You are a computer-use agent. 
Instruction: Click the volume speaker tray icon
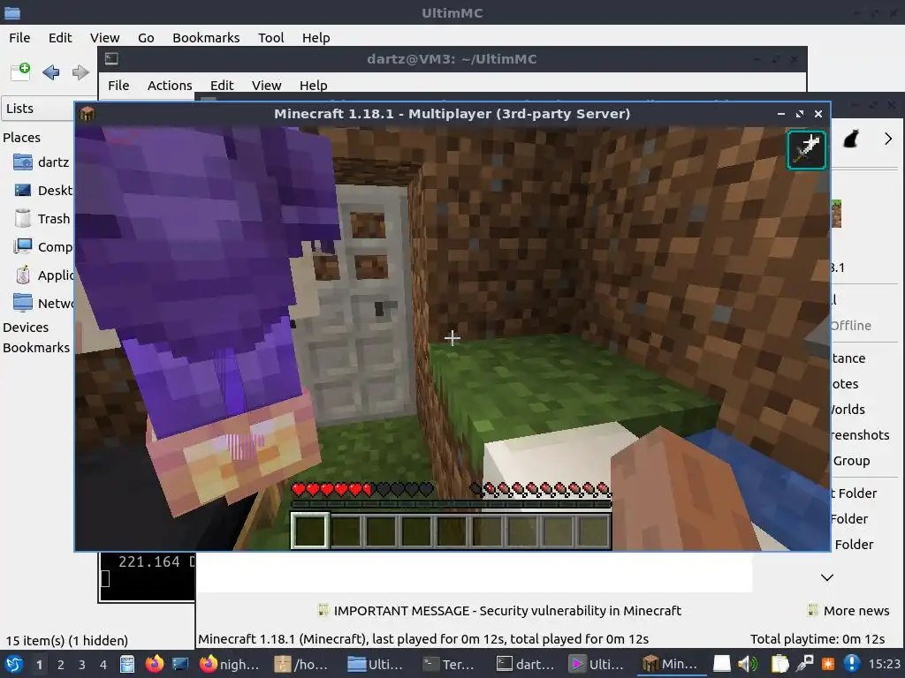point(748,664)
